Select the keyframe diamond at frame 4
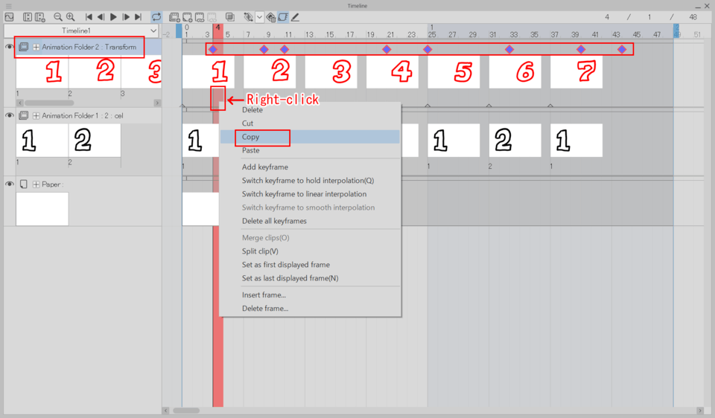This screenshot has width=715, height=418. pos(213,49)
